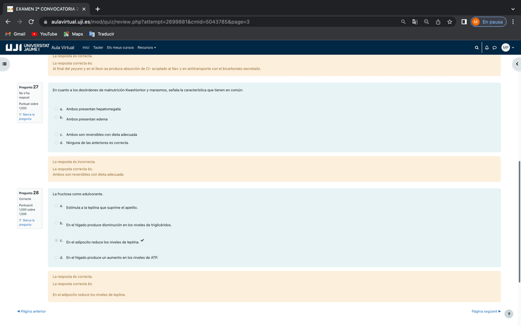This screenshot has height=326, width=521.
Task: Expand the right block drawer arrow
Action: click(x=517, y=63)
